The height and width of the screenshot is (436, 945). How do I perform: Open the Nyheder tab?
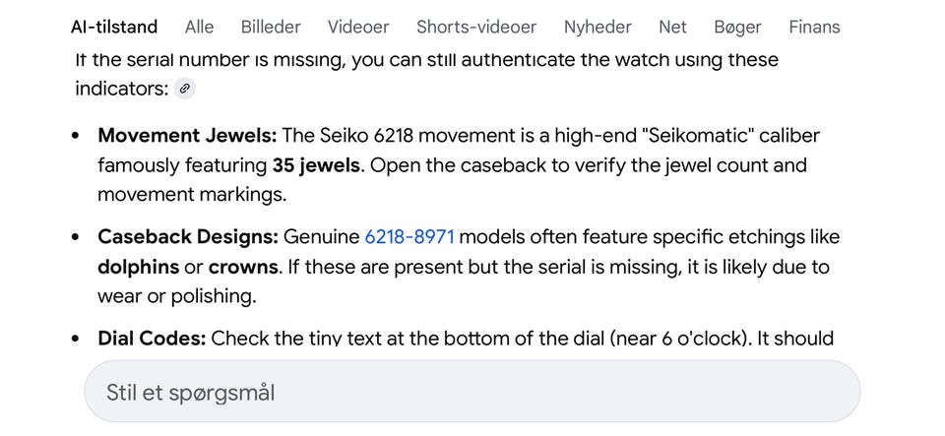click(598, 27)
